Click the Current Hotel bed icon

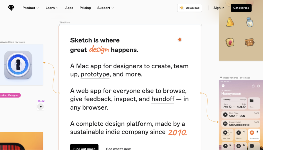(x=225, y=124)
